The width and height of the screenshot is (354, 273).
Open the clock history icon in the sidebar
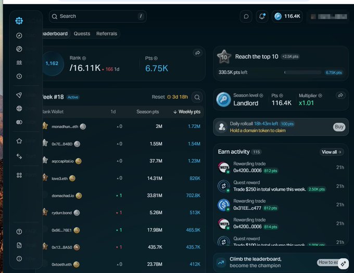[19, 76]
